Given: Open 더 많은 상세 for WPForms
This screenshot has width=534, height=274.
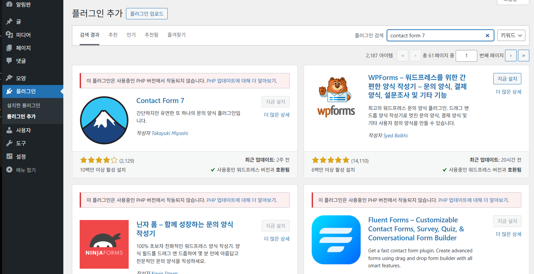Looking at the screenshot, I should [x=509, y=92].
